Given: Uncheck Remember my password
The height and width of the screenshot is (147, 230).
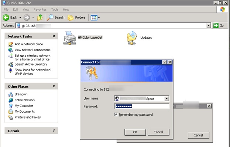Looking at the screenshot, I should pos(116,115).
